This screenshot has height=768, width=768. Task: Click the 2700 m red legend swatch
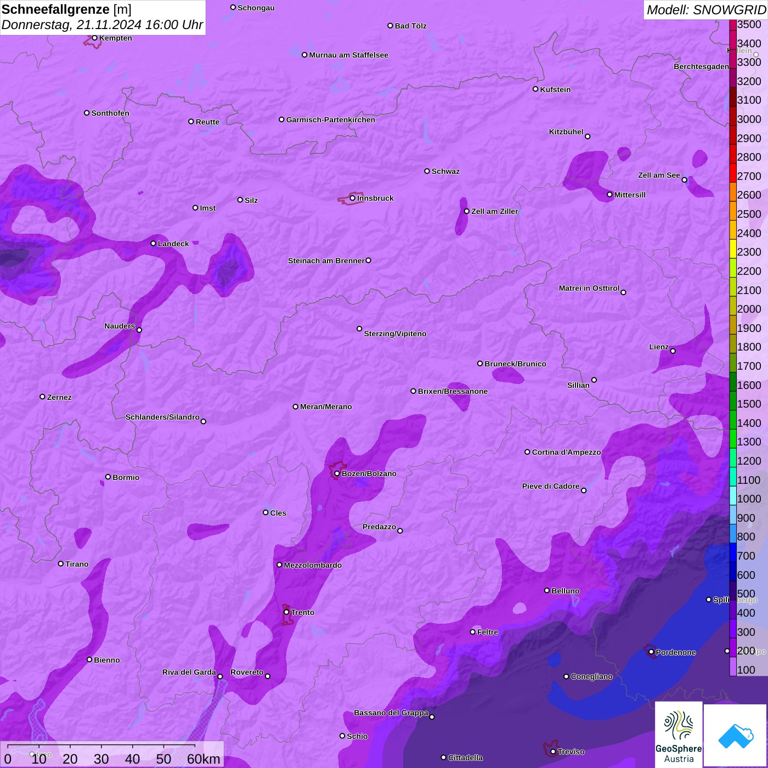tap(733, 172)
